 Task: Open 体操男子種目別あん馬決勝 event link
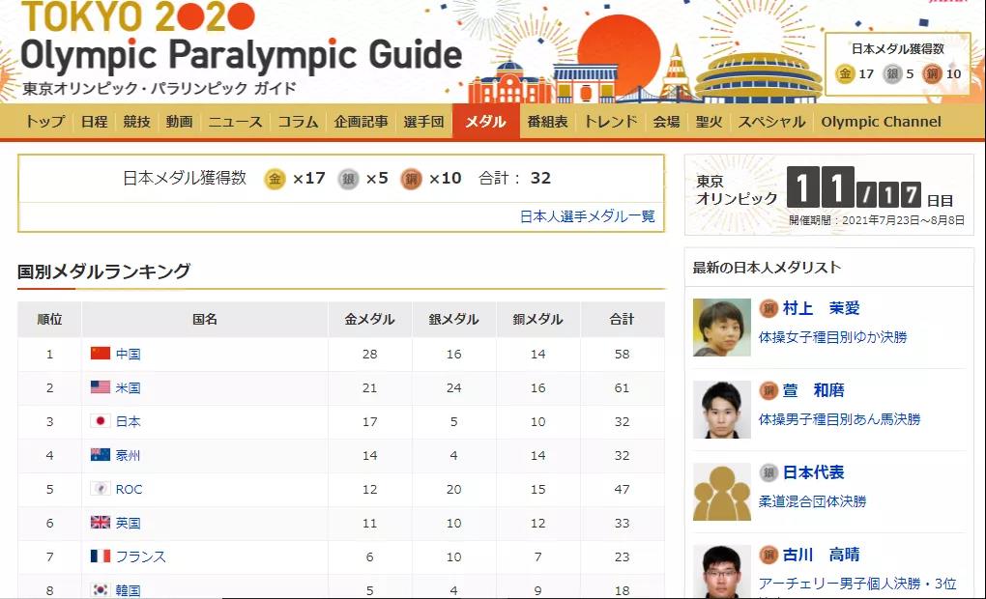(x=839, y=419)
